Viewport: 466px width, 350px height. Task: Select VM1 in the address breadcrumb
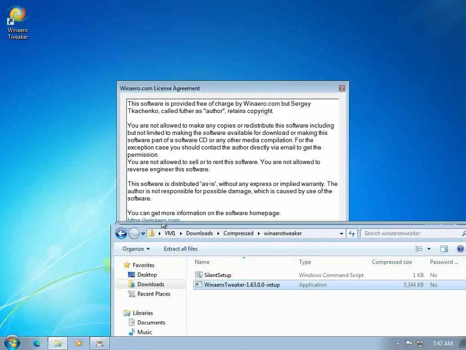point(170,233)
